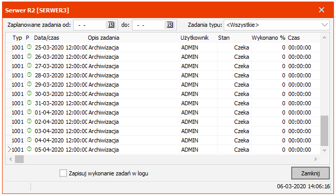Click clock icon of 31-03-2020 task

coord(29,103)
